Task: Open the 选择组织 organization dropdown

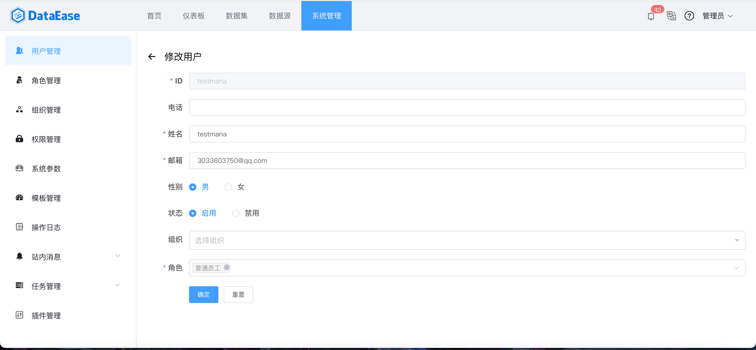Action: coord(467,240)
